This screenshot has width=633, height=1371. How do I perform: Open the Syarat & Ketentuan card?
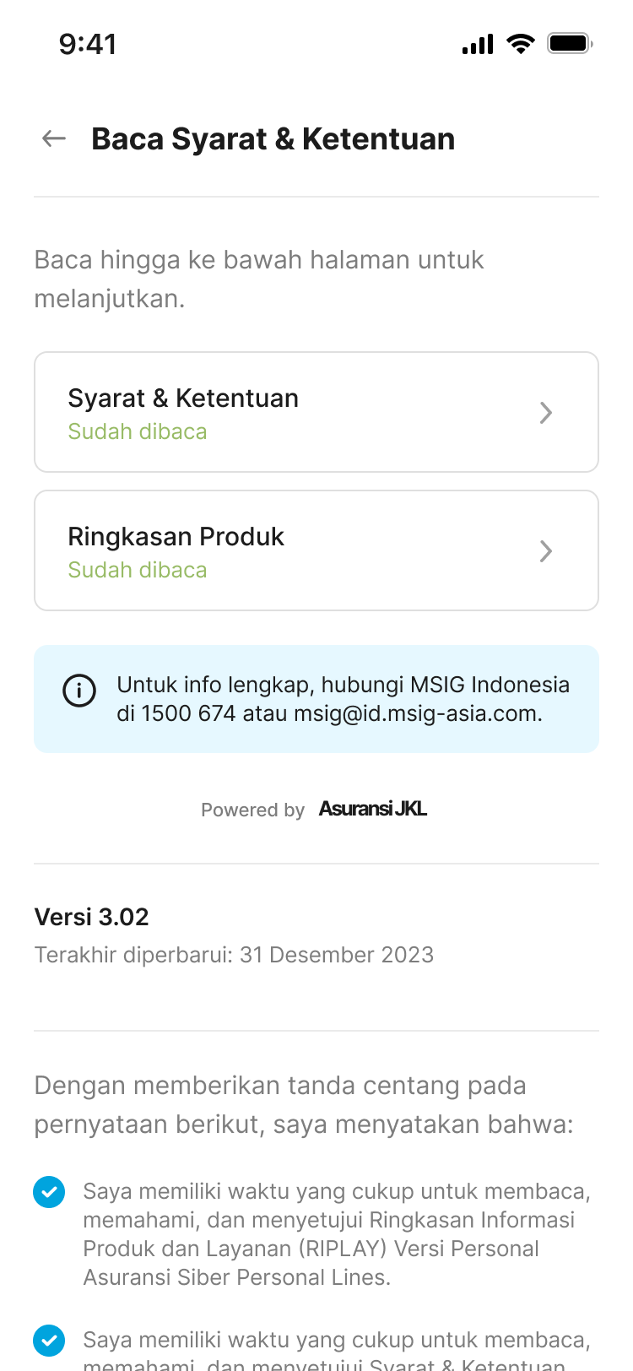(x=316, y=412)
